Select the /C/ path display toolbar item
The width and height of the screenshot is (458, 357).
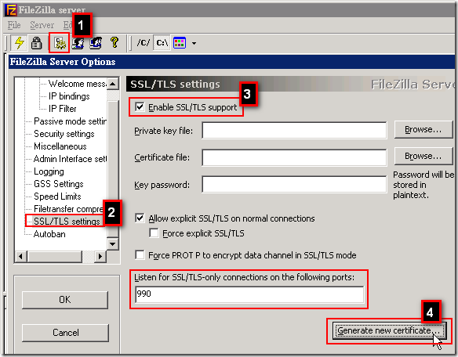[x=143, y=43]
